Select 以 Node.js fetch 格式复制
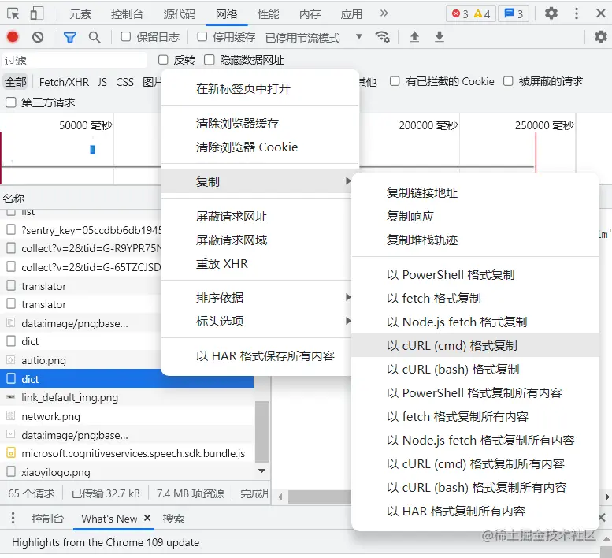 click(x=475, y=322)
